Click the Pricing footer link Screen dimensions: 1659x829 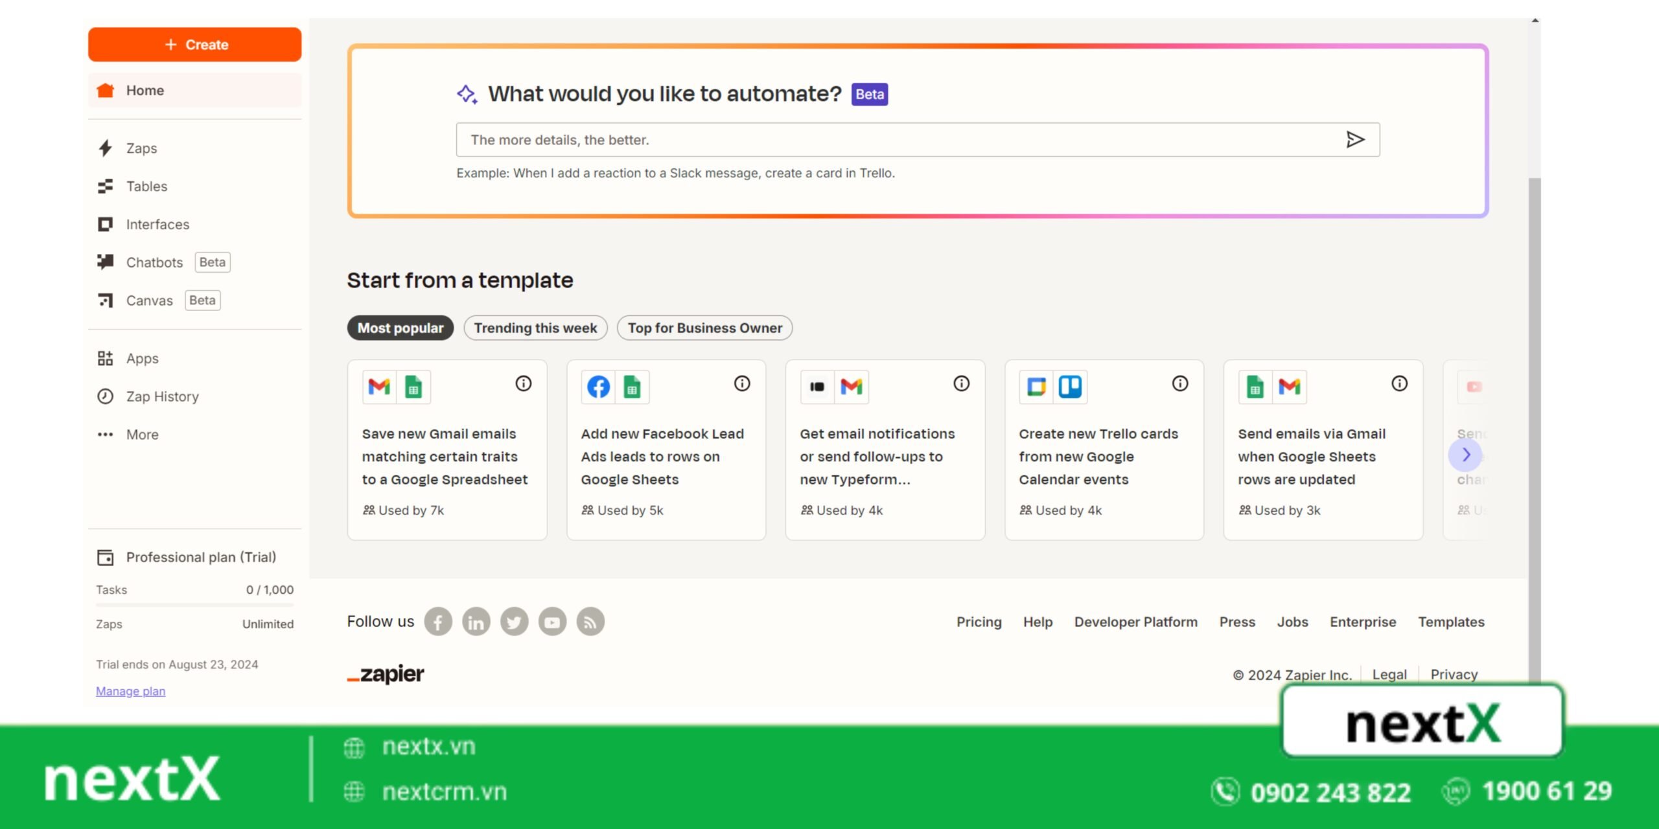pyautogui.click(x=979, y=622)
